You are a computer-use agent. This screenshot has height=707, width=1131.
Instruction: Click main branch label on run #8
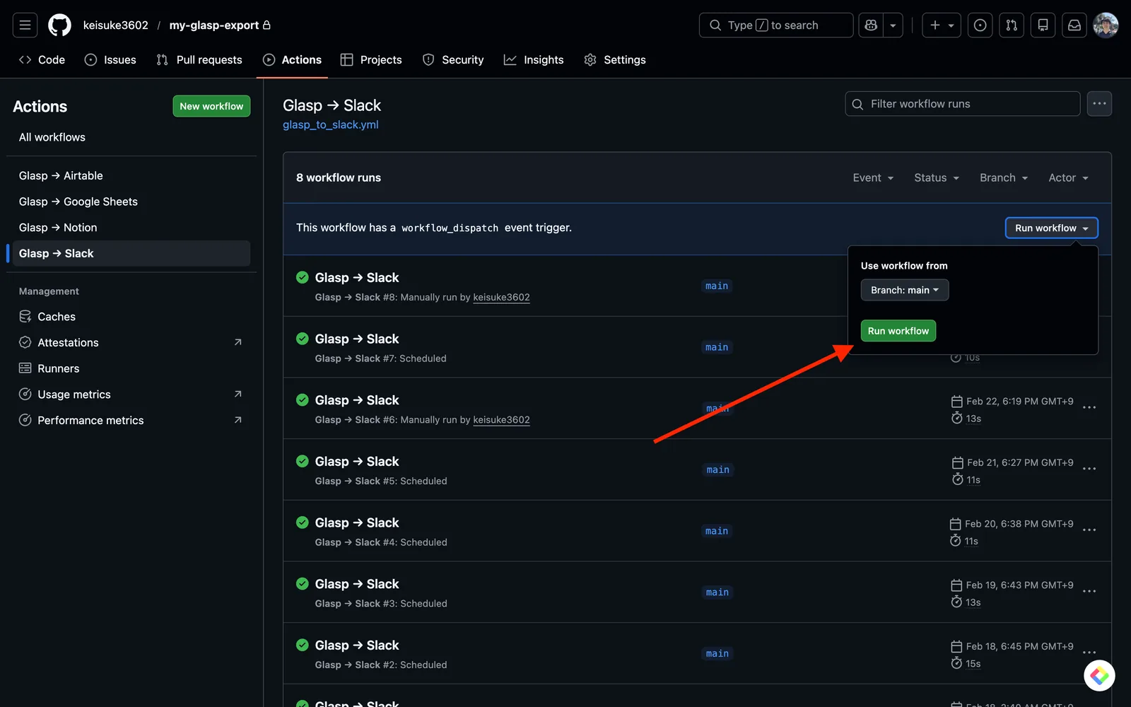717,286
